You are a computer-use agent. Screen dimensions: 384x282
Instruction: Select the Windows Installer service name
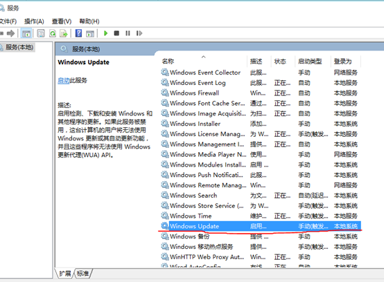coord(195,124)
